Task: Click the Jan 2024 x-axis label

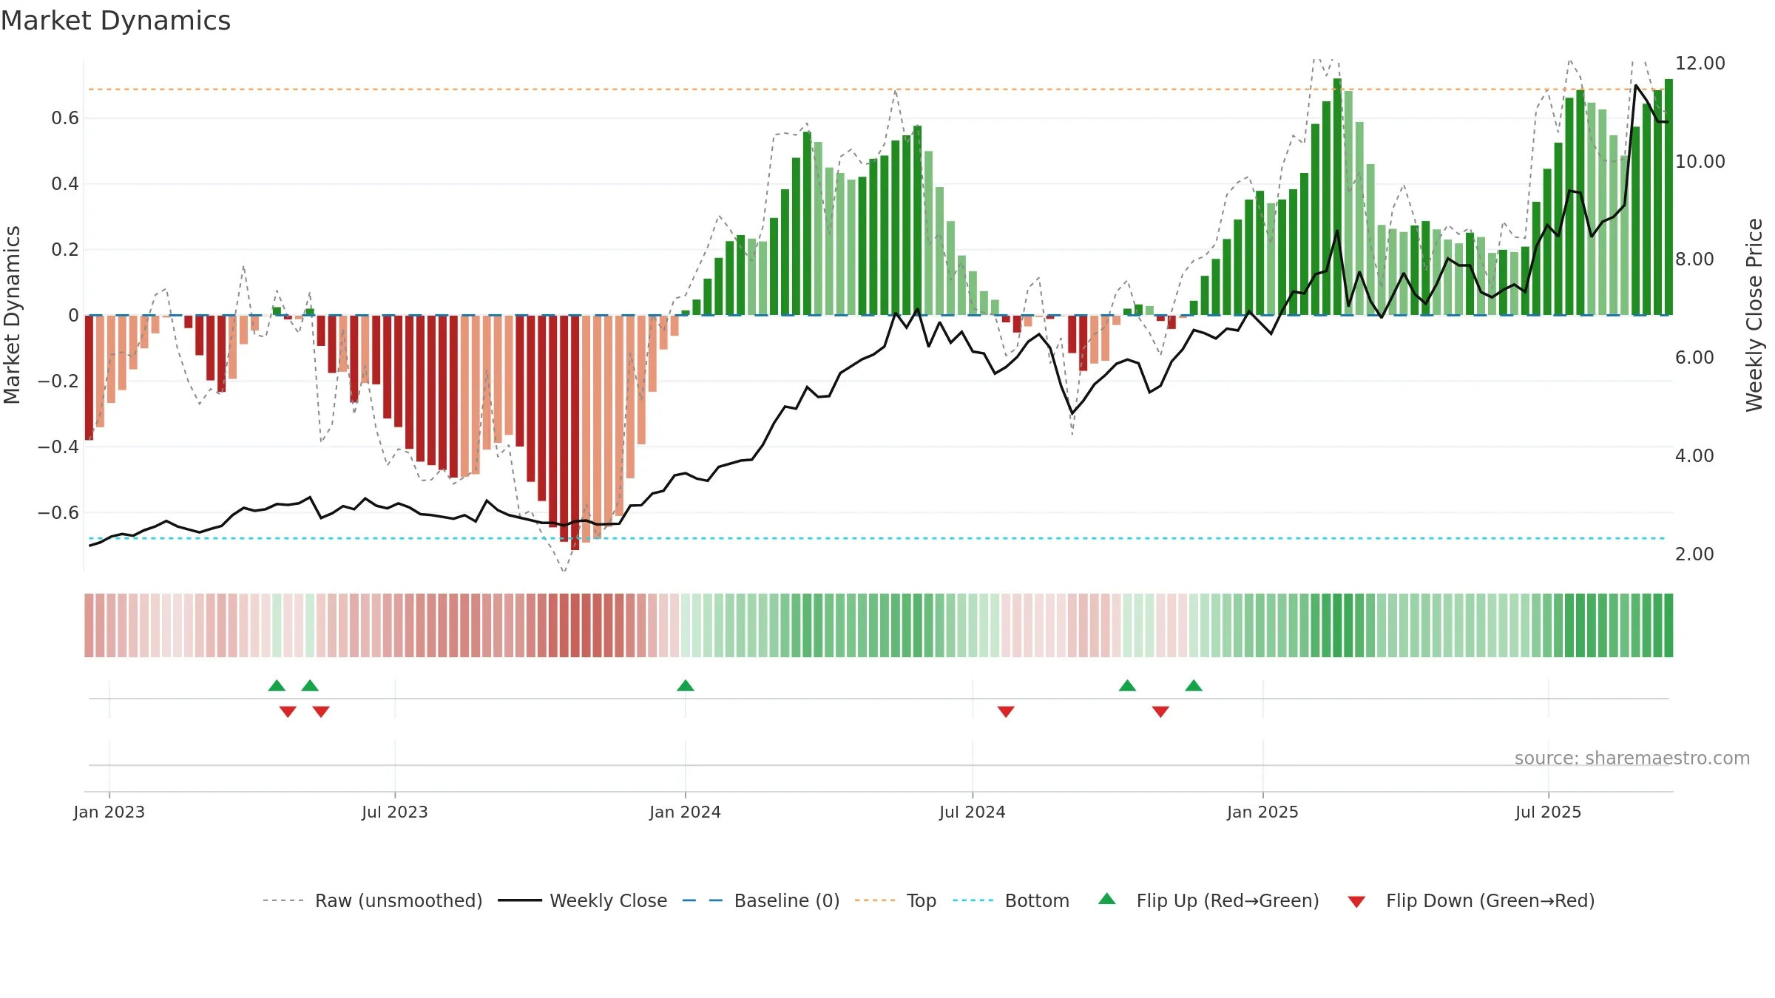Action: tap(686, 812)
